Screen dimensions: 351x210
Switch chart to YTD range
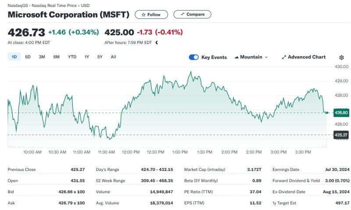click(x=72, y=57)
